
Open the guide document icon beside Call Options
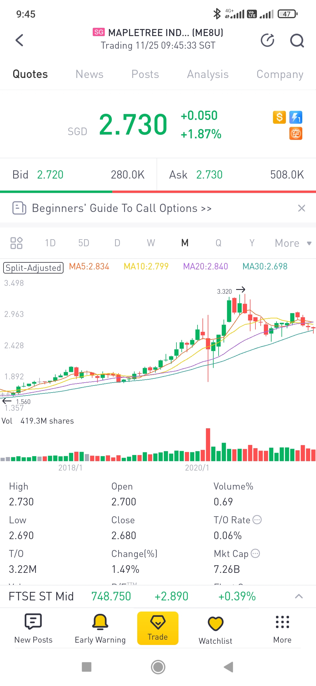tap(19, 208)
